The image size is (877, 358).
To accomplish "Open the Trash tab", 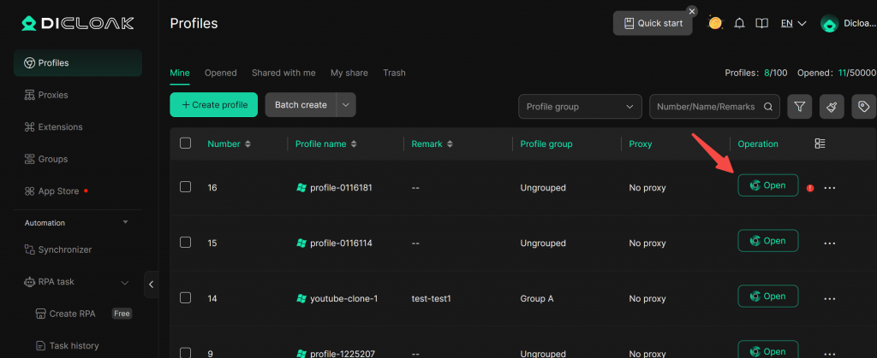I will pyautogui.click(x=394, y=73).
